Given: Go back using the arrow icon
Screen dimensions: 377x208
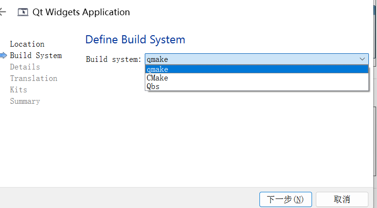Looking at the screenshot, I should click(2, 12).
